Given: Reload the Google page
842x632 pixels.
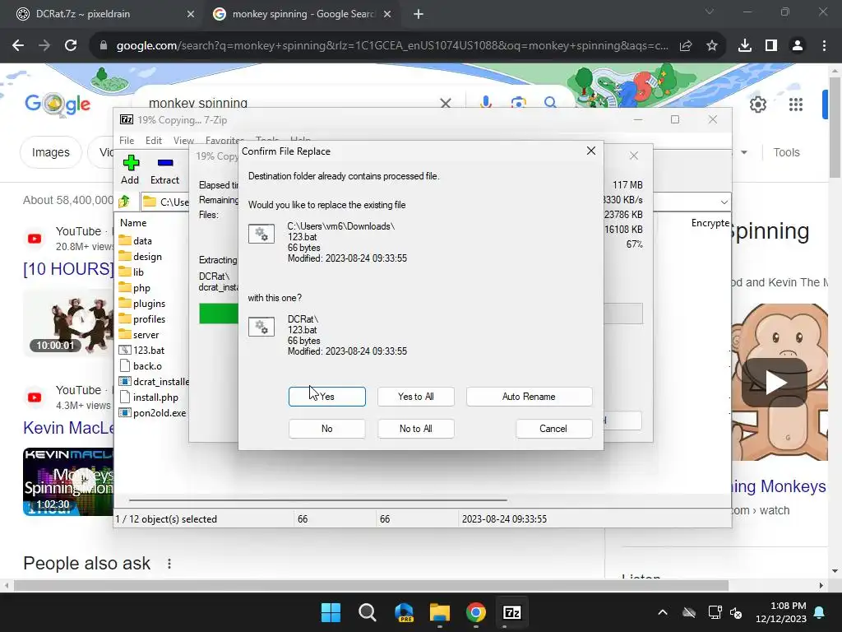Looking at the screenshot, I should tap(71, 46).
